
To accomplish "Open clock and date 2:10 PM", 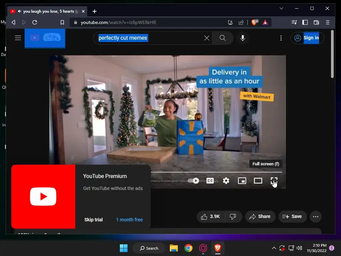I will [317, 248].
